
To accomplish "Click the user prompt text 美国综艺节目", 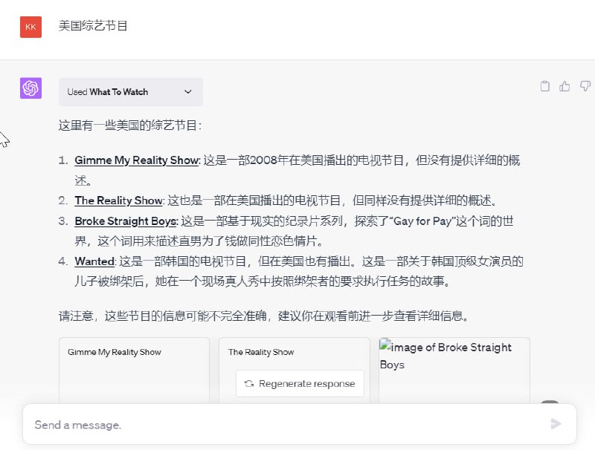I will pyautogui.click(x=94, y=26).
